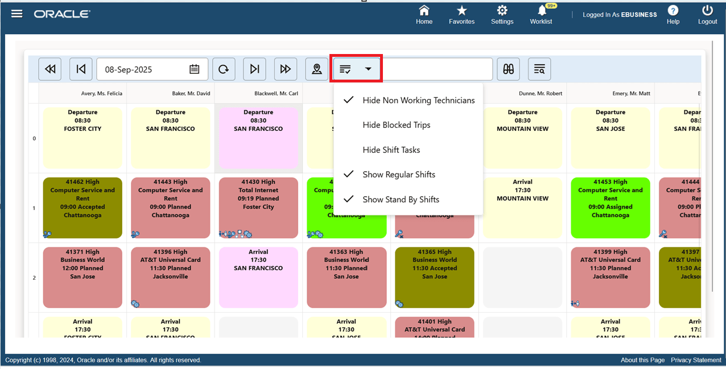Open the map view icon
Screen dimensions: 726x369
coord(316,69)
